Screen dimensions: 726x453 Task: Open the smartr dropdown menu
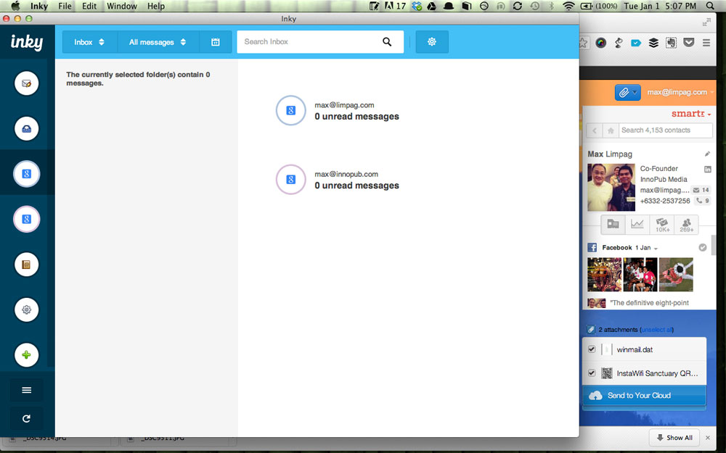(691, 114)
